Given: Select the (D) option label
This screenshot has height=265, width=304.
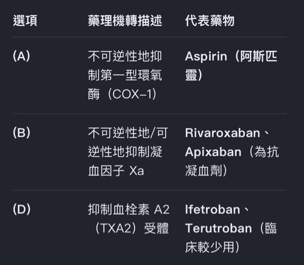Looking at the screenshot, I should point(22,209).
